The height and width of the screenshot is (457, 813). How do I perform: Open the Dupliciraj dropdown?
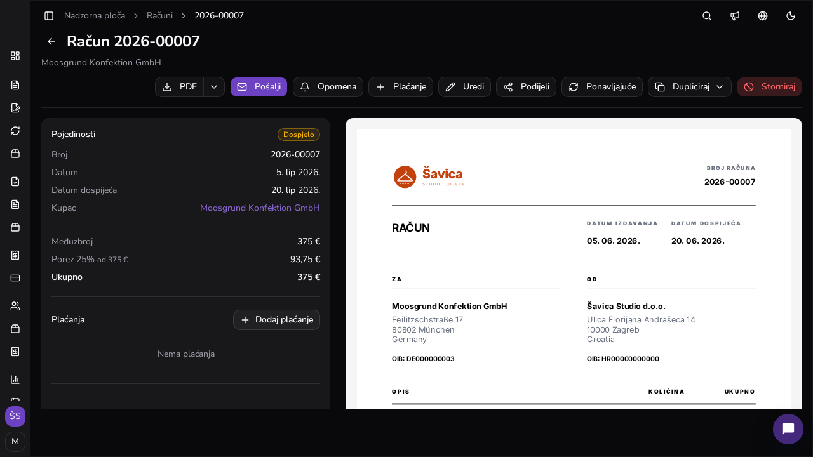point(690,87)
